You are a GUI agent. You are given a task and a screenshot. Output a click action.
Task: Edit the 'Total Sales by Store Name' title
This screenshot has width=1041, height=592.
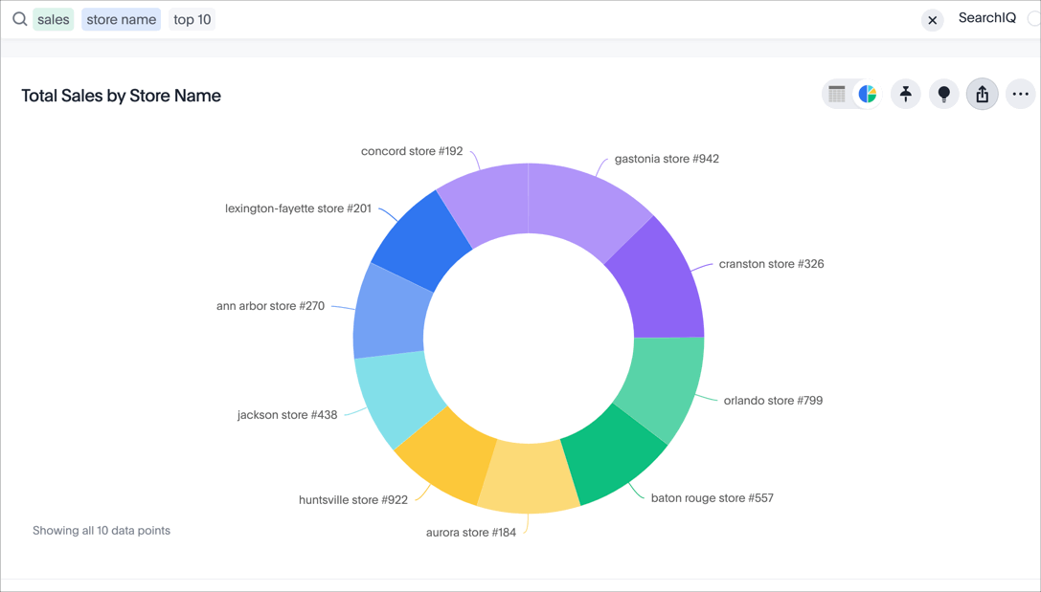click(x=122, y=96)
